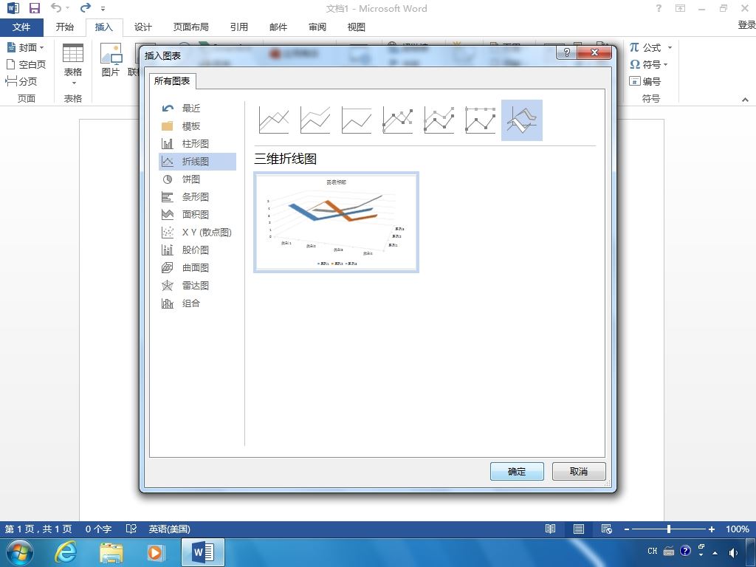
Task: Select the basic line chart subtype icon
Action: [x=274, y=120]
